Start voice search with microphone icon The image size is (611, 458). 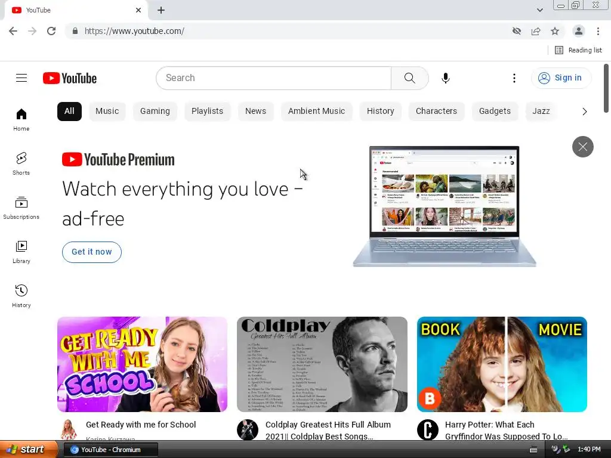[445, 78]
